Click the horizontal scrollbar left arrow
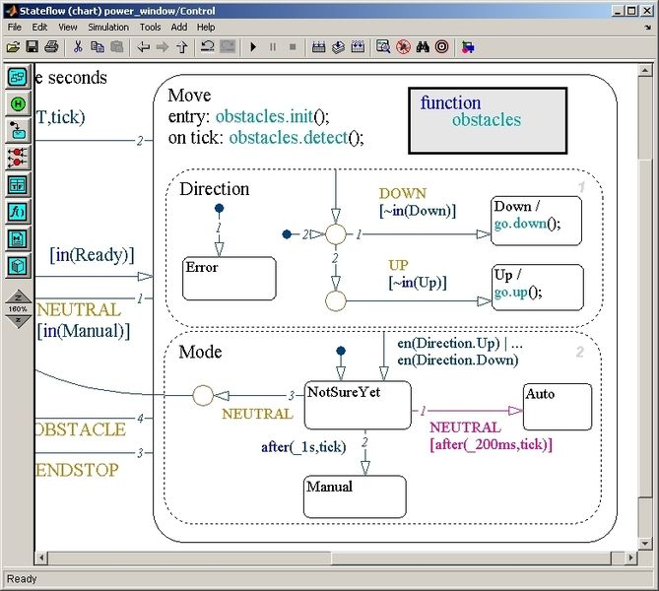 coord(41,558)
